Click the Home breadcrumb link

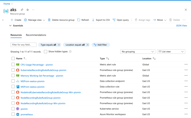tap(7, 4)
